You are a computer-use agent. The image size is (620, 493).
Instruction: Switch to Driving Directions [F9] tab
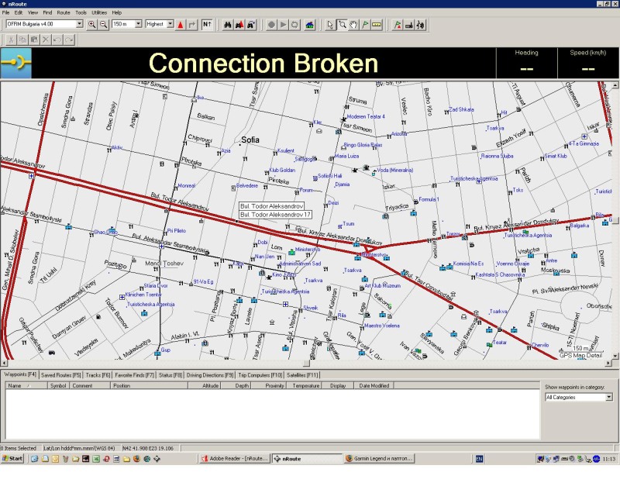click(x=210, y=375)
